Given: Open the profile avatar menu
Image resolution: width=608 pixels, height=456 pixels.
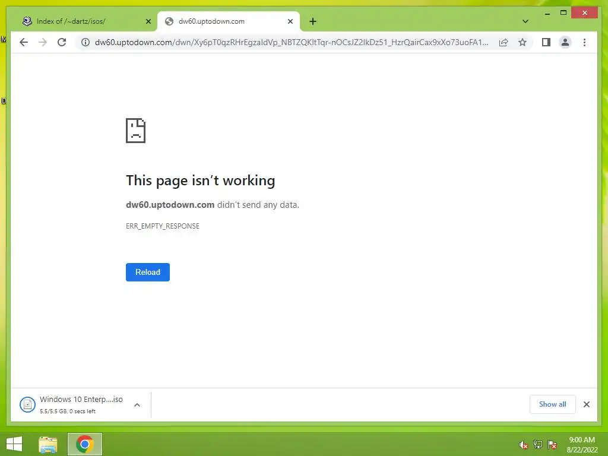Looking at the screenshot, I should pos(565,42).
